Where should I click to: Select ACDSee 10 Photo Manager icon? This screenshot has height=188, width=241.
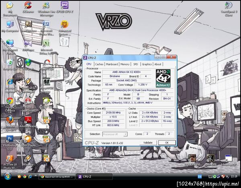coord(10,162)
